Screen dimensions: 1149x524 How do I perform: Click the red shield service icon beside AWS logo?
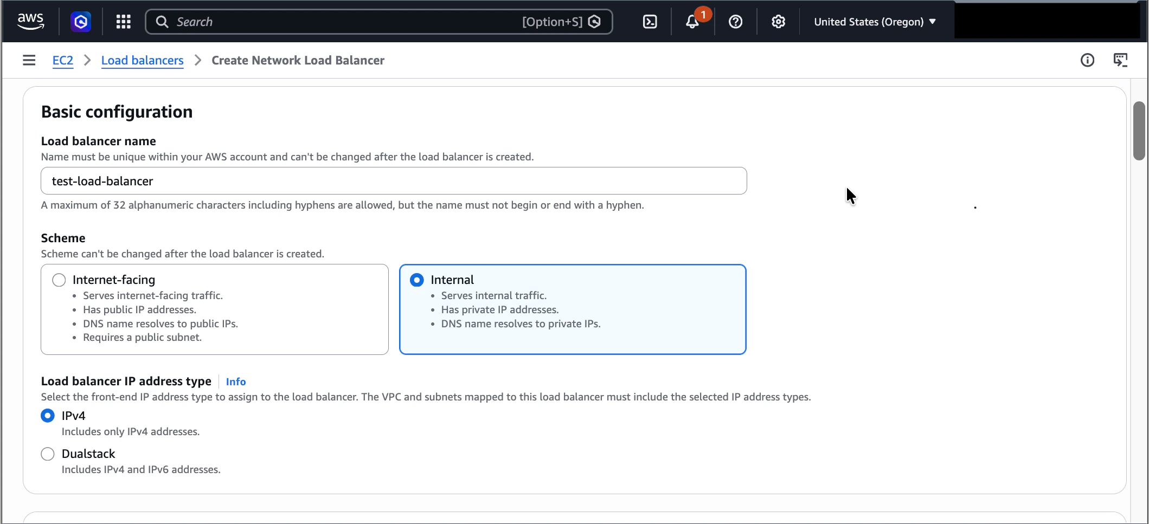tap(80, 22)
